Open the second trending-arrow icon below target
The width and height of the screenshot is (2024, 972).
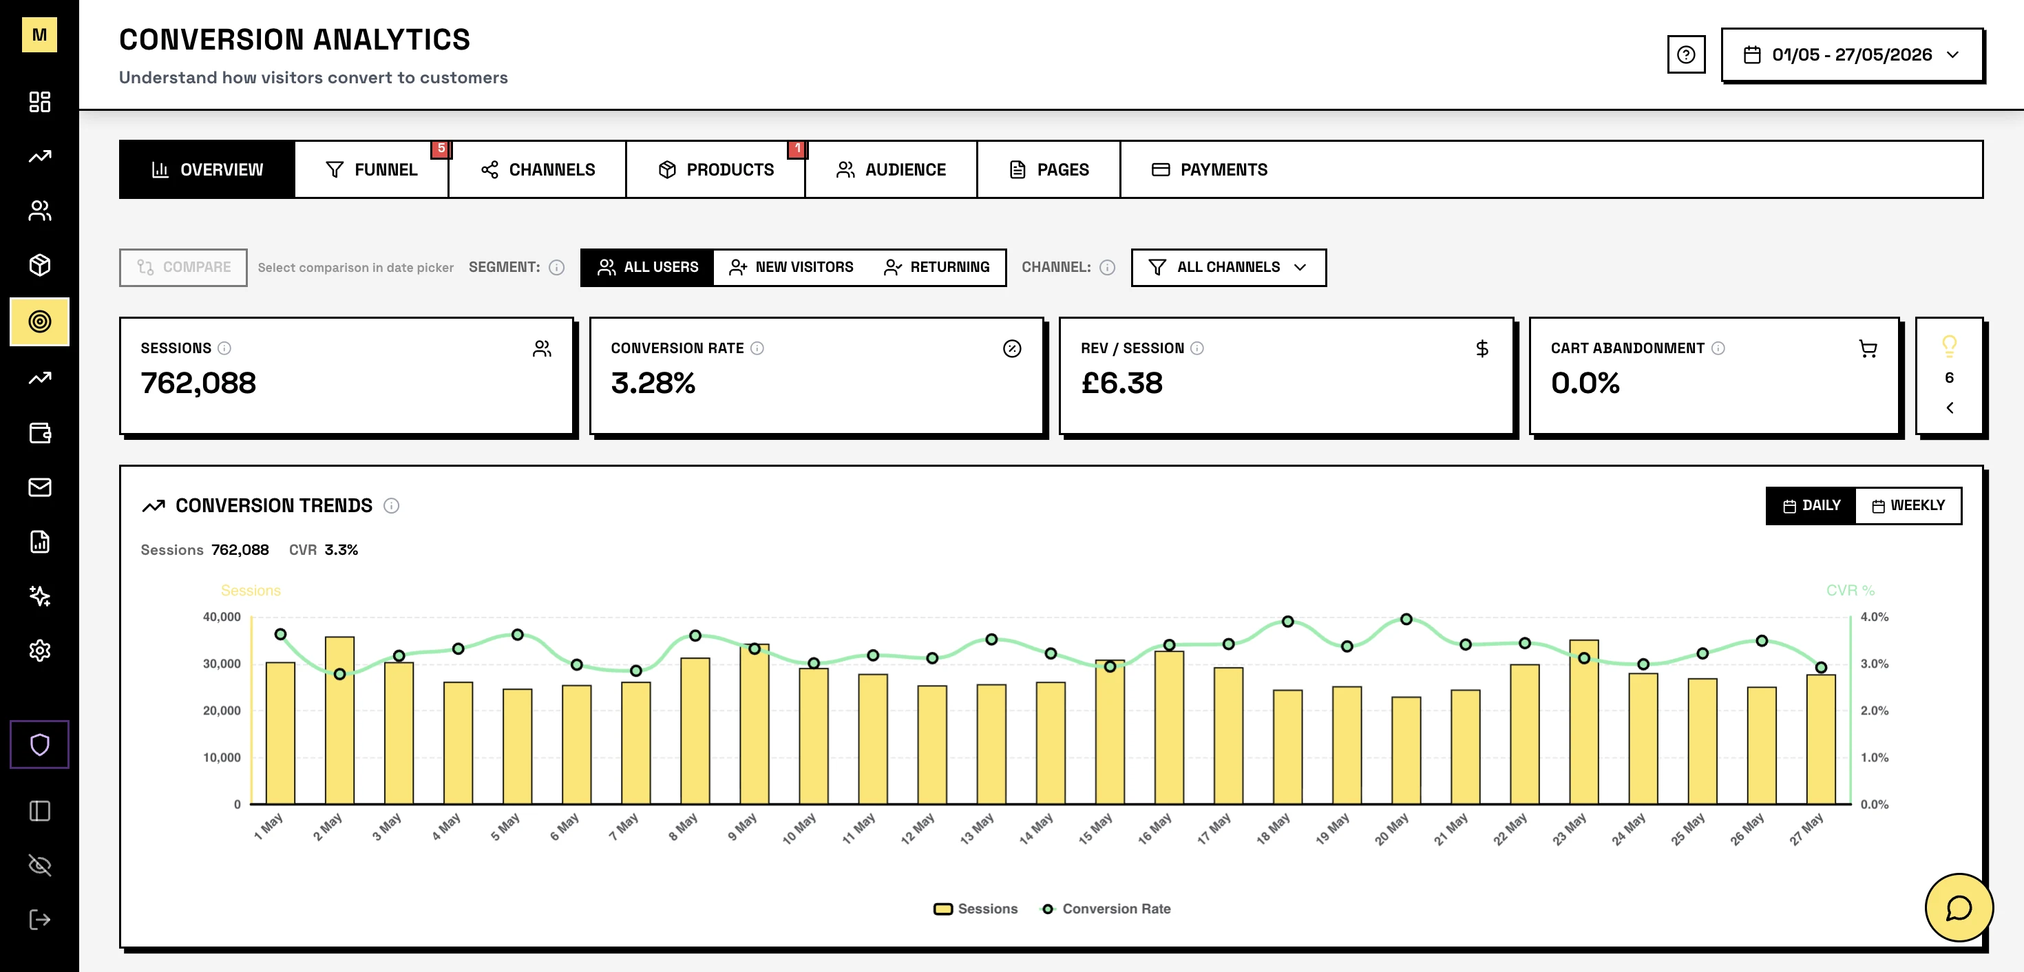tap(39, 378)
